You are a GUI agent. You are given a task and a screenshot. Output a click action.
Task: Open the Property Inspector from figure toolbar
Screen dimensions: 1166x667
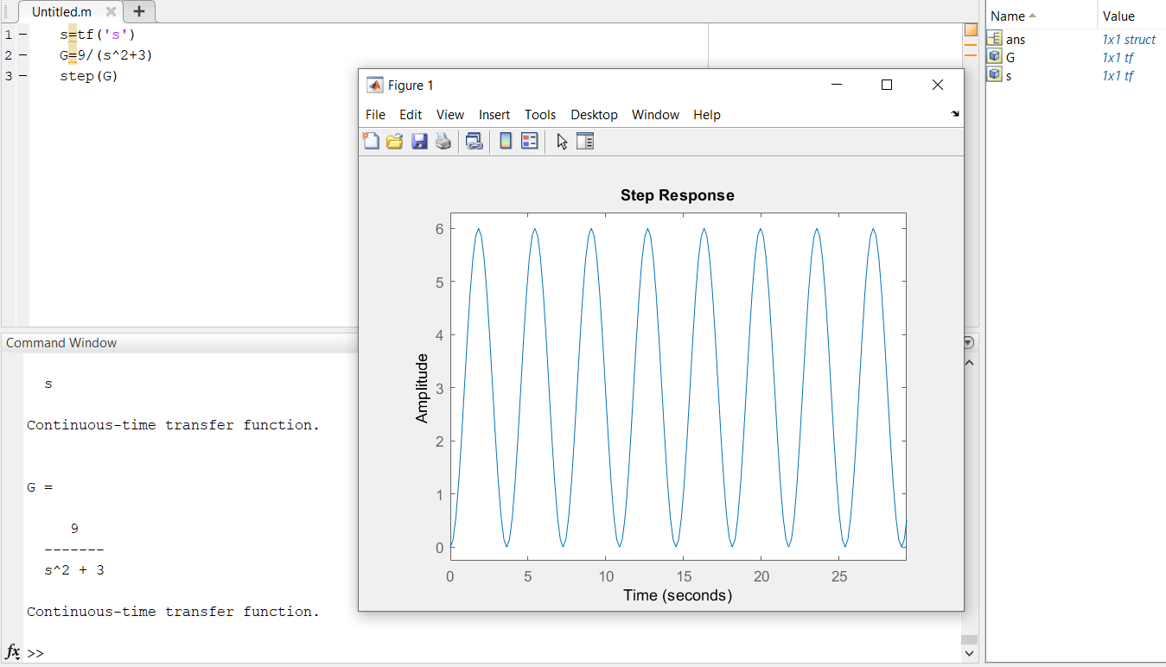(x=585, y=141)
